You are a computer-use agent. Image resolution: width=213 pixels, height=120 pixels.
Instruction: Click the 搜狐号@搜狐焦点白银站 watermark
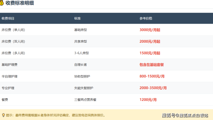tap(185, 115)
